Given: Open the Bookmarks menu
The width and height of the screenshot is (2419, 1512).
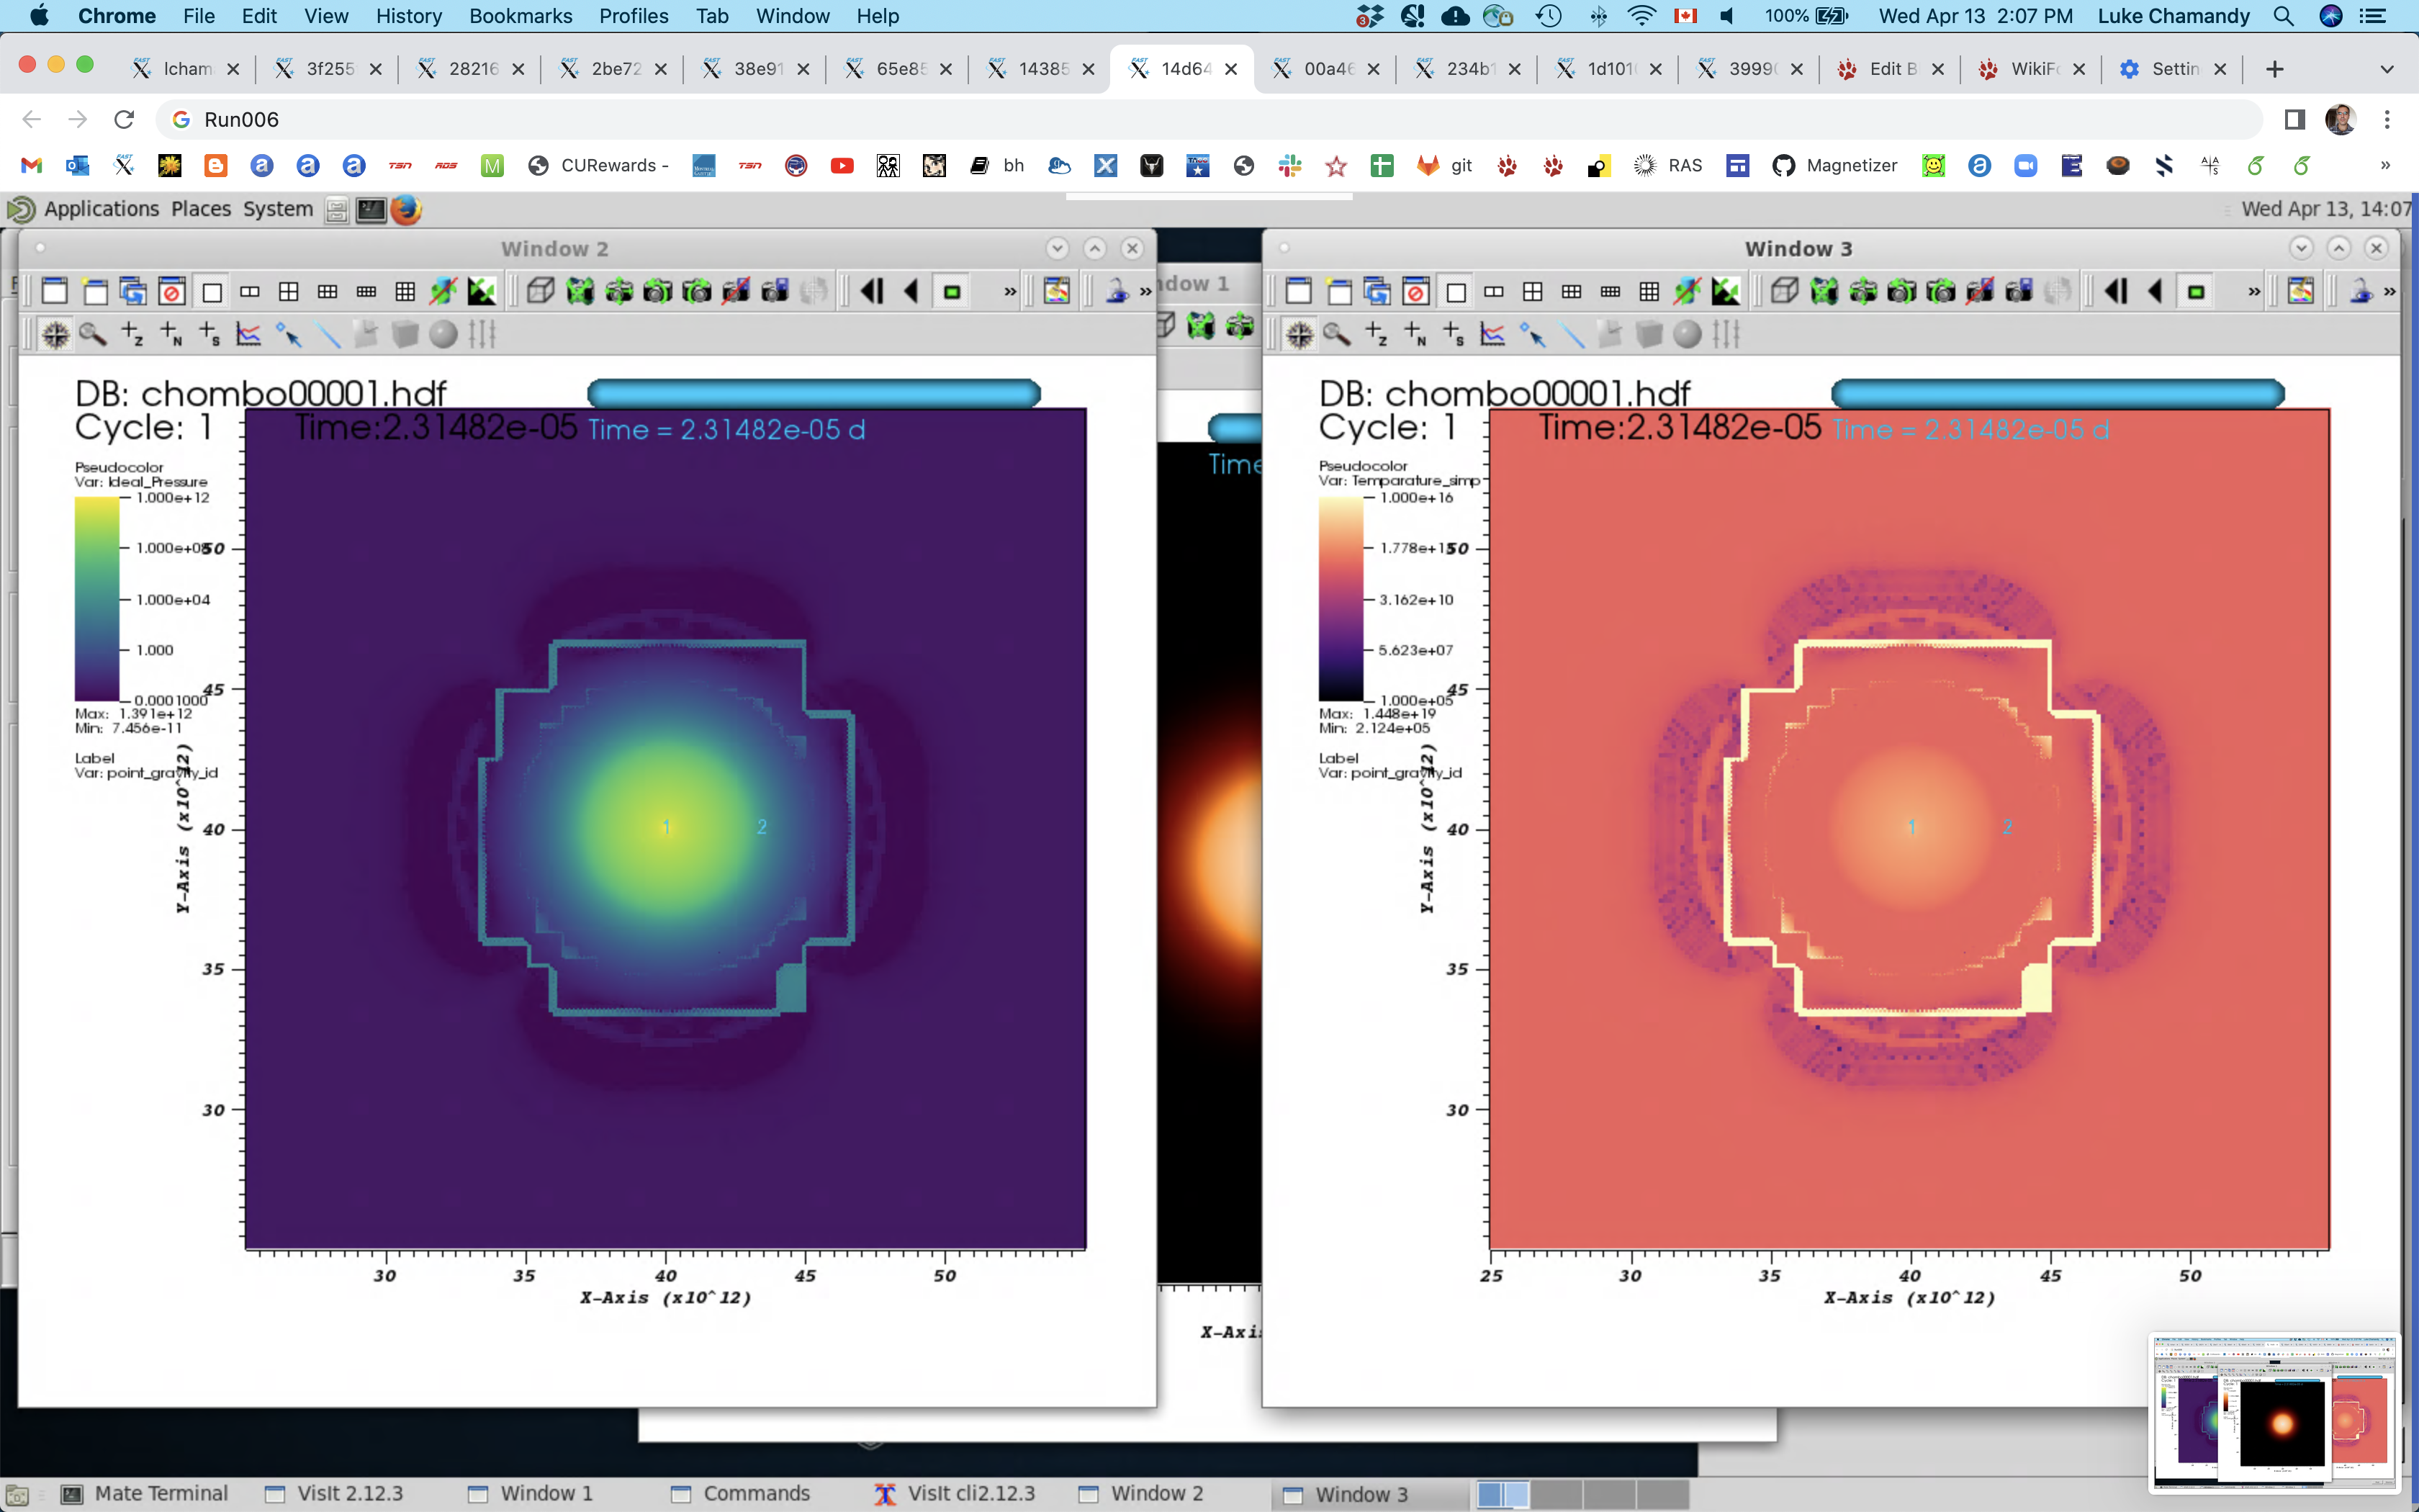Looking at the screenshot, I should point(521,16).
